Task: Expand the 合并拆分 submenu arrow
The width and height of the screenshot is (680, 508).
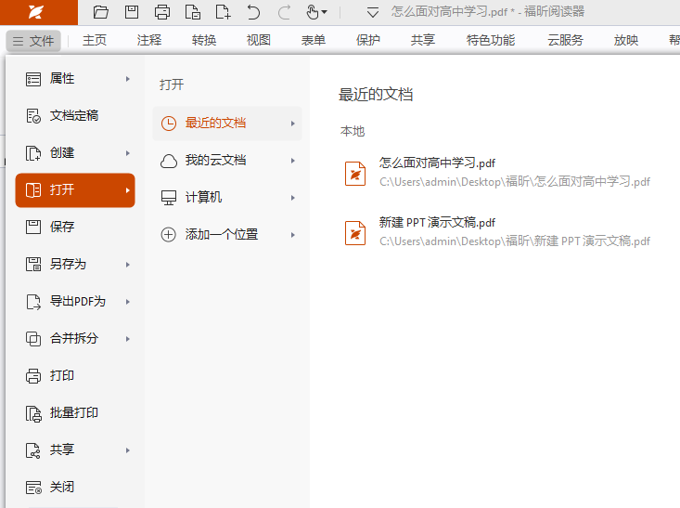Action: click(x=127, y=339)
